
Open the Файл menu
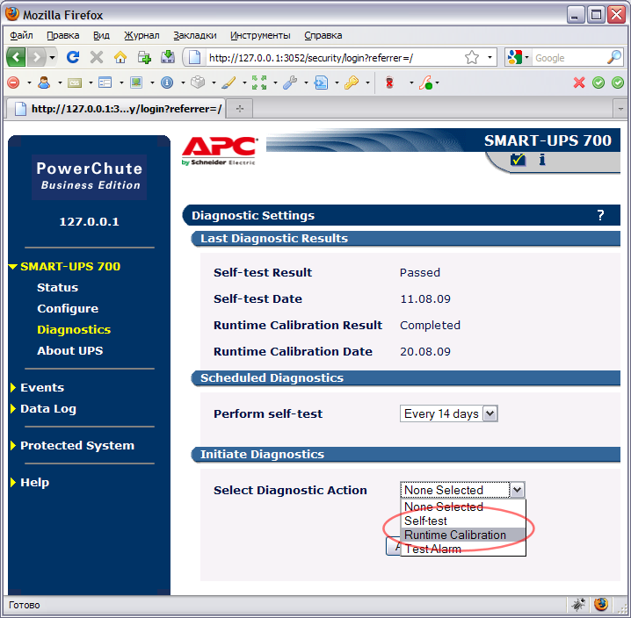(21, 35)
